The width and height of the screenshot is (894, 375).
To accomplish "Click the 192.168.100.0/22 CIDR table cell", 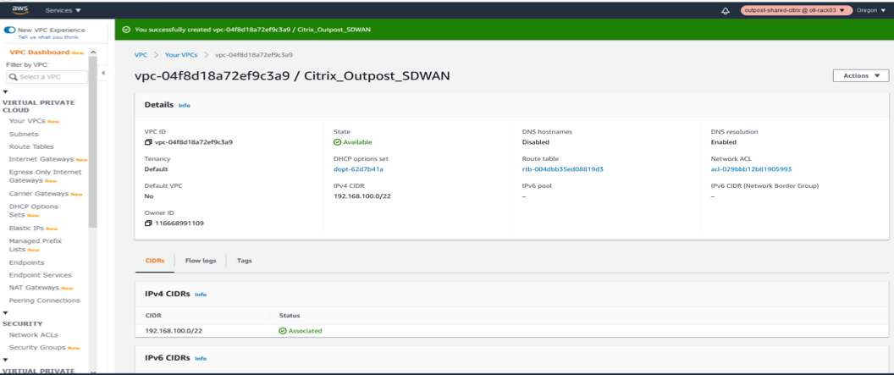I will tap(174, 330).
